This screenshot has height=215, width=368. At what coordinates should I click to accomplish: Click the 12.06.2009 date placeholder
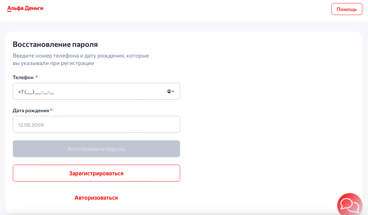[x=31, y=124]
